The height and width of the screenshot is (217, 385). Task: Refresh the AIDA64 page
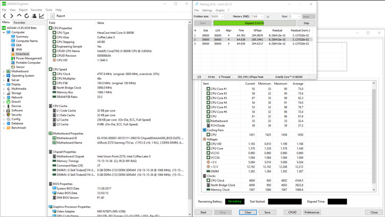[x=27, y=16]
